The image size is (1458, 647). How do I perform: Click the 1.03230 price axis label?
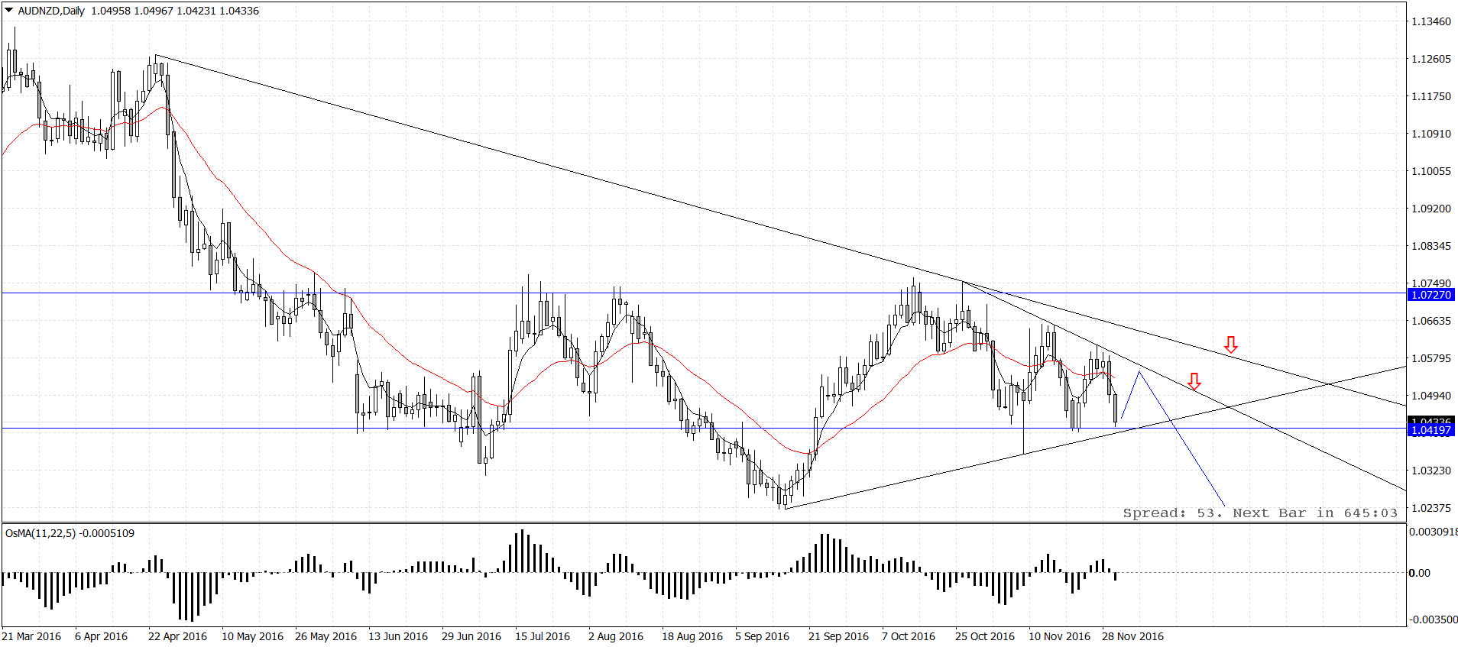pyautogui.click(x=1431, y=471)
